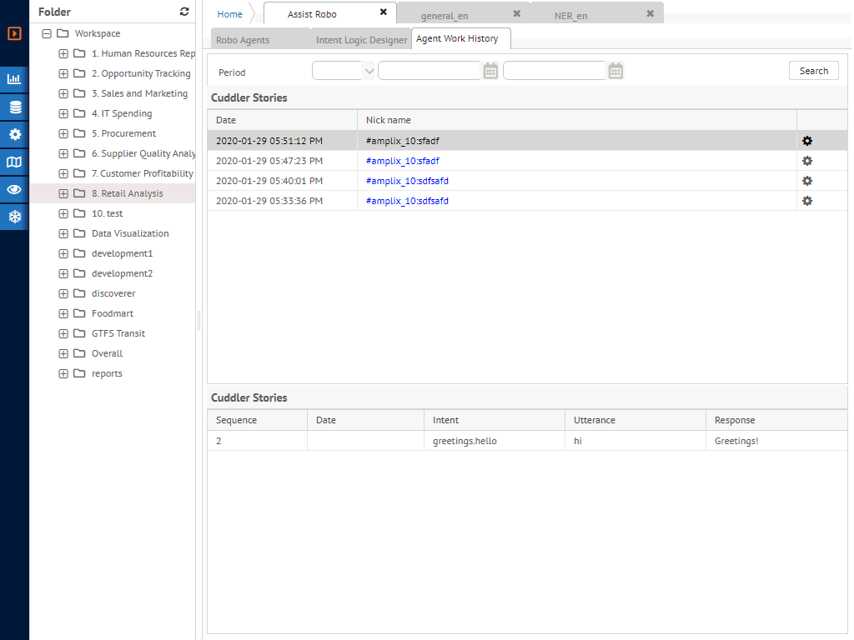Click the folder panel splitter handle

pos(198,321)
